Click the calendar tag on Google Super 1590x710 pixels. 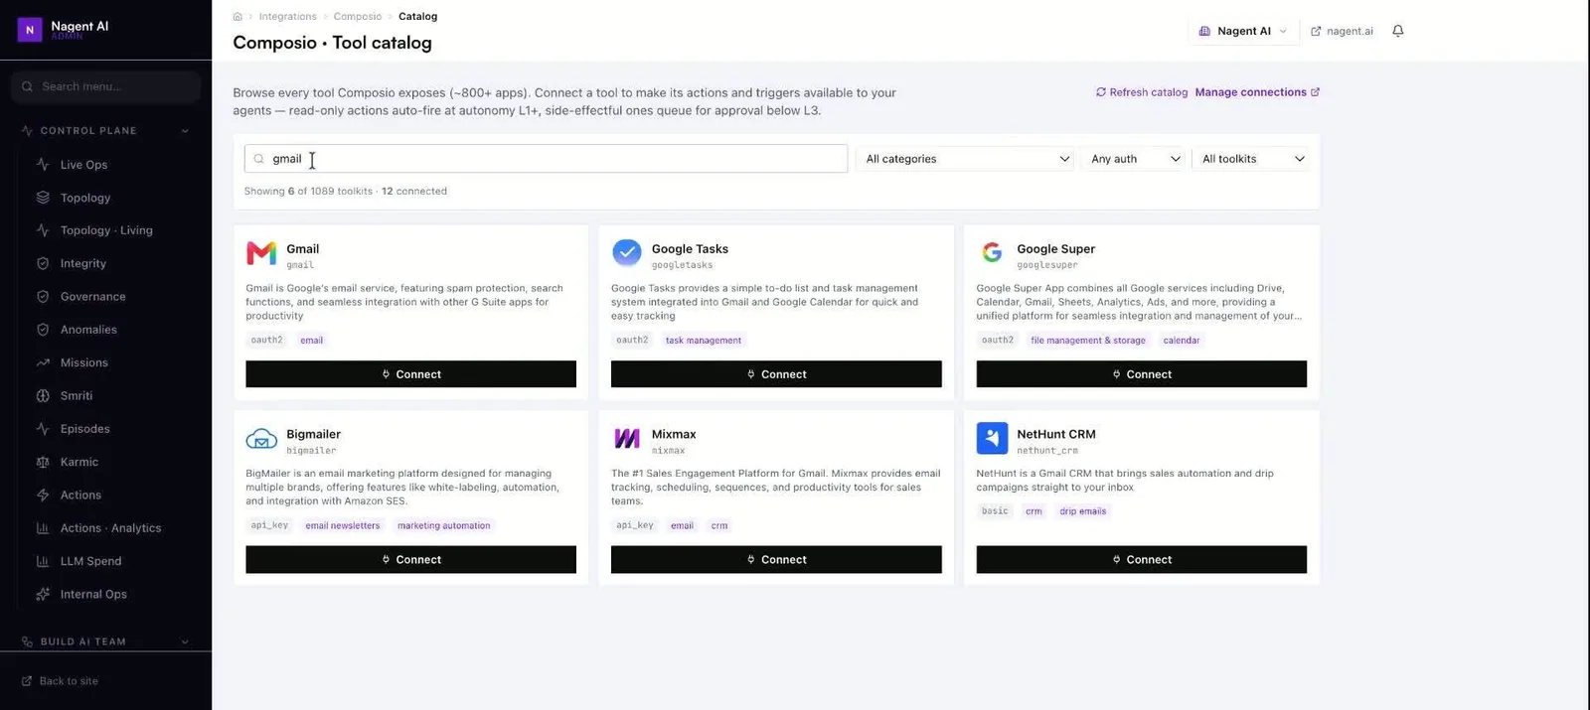tap(1182, 341)
